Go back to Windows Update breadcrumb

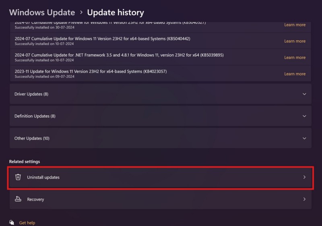click(x=42, y=12)
